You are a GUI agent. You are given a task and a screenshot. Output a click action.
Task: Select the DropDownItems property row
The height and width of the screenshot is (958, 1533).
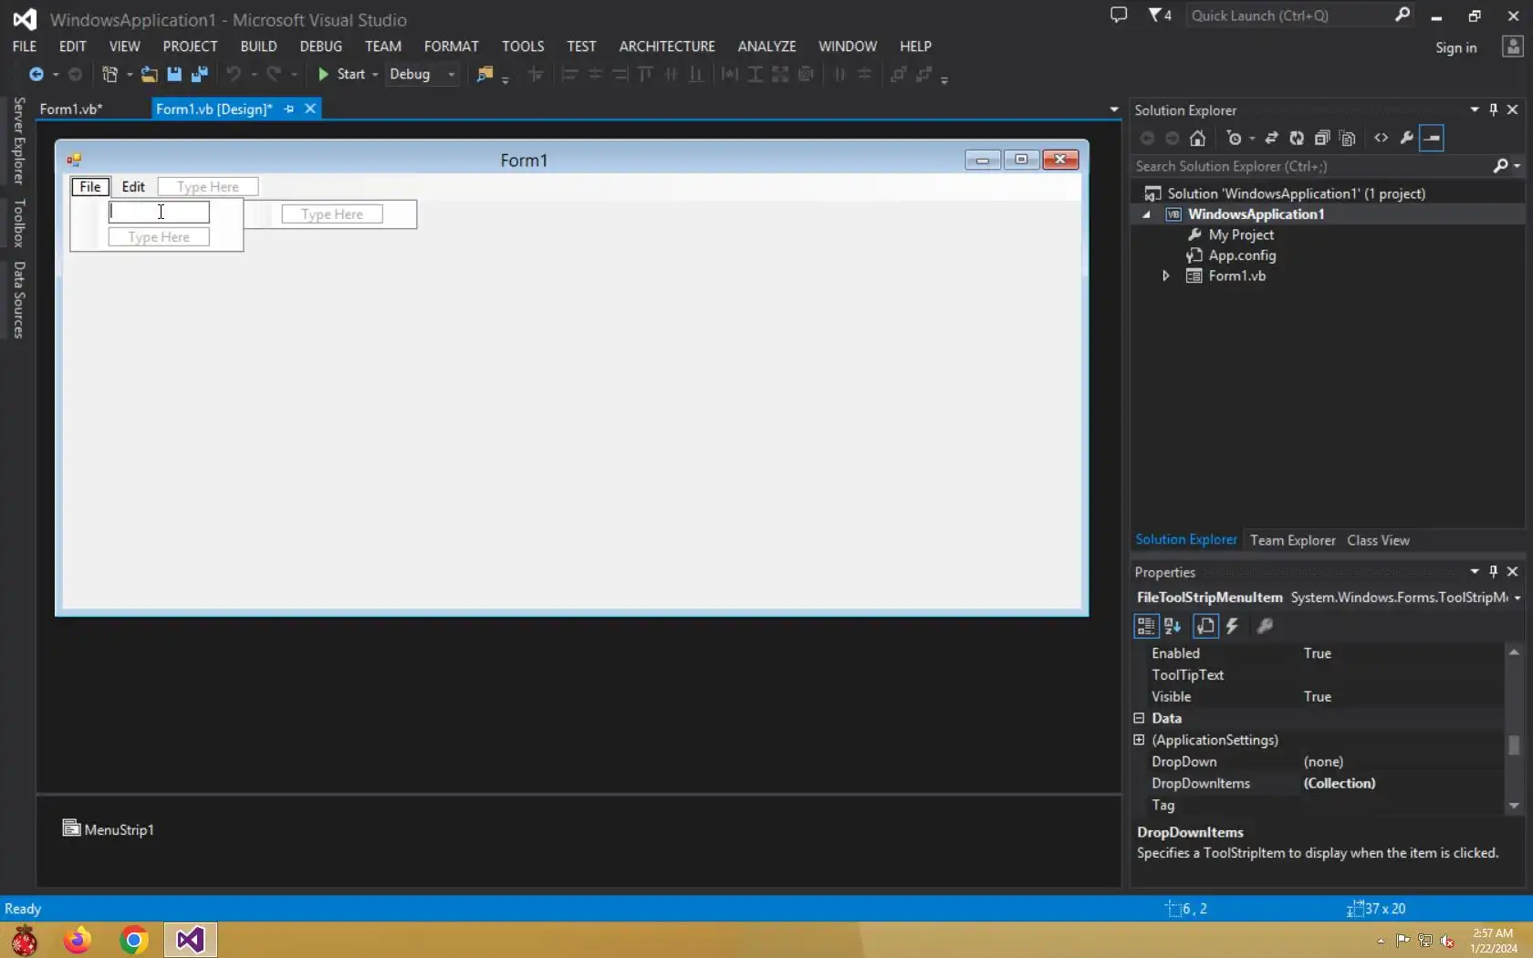[1319, 784]
